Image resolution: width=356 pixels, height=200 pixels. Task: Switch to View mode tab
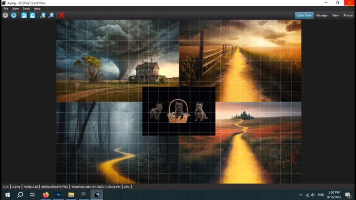click(x=335, y=15)
